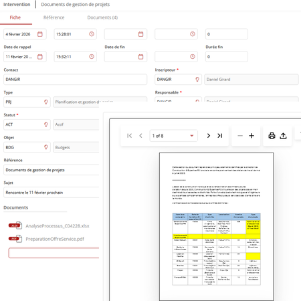
Task: Zoom out the PDF preview with minus
Action: [x=240, y=136]
